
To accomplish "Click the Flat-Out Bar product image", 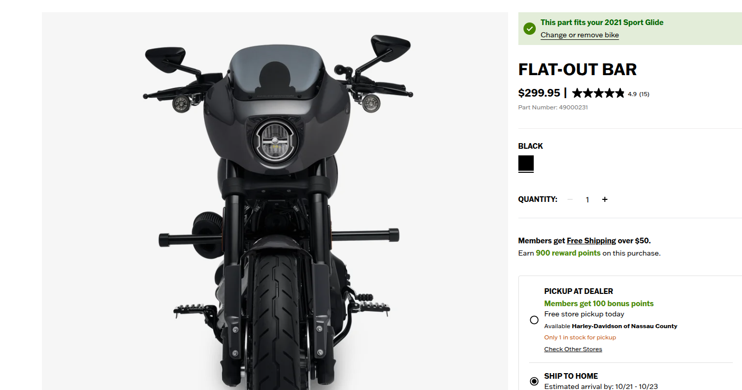I will (x=275, y=201).
